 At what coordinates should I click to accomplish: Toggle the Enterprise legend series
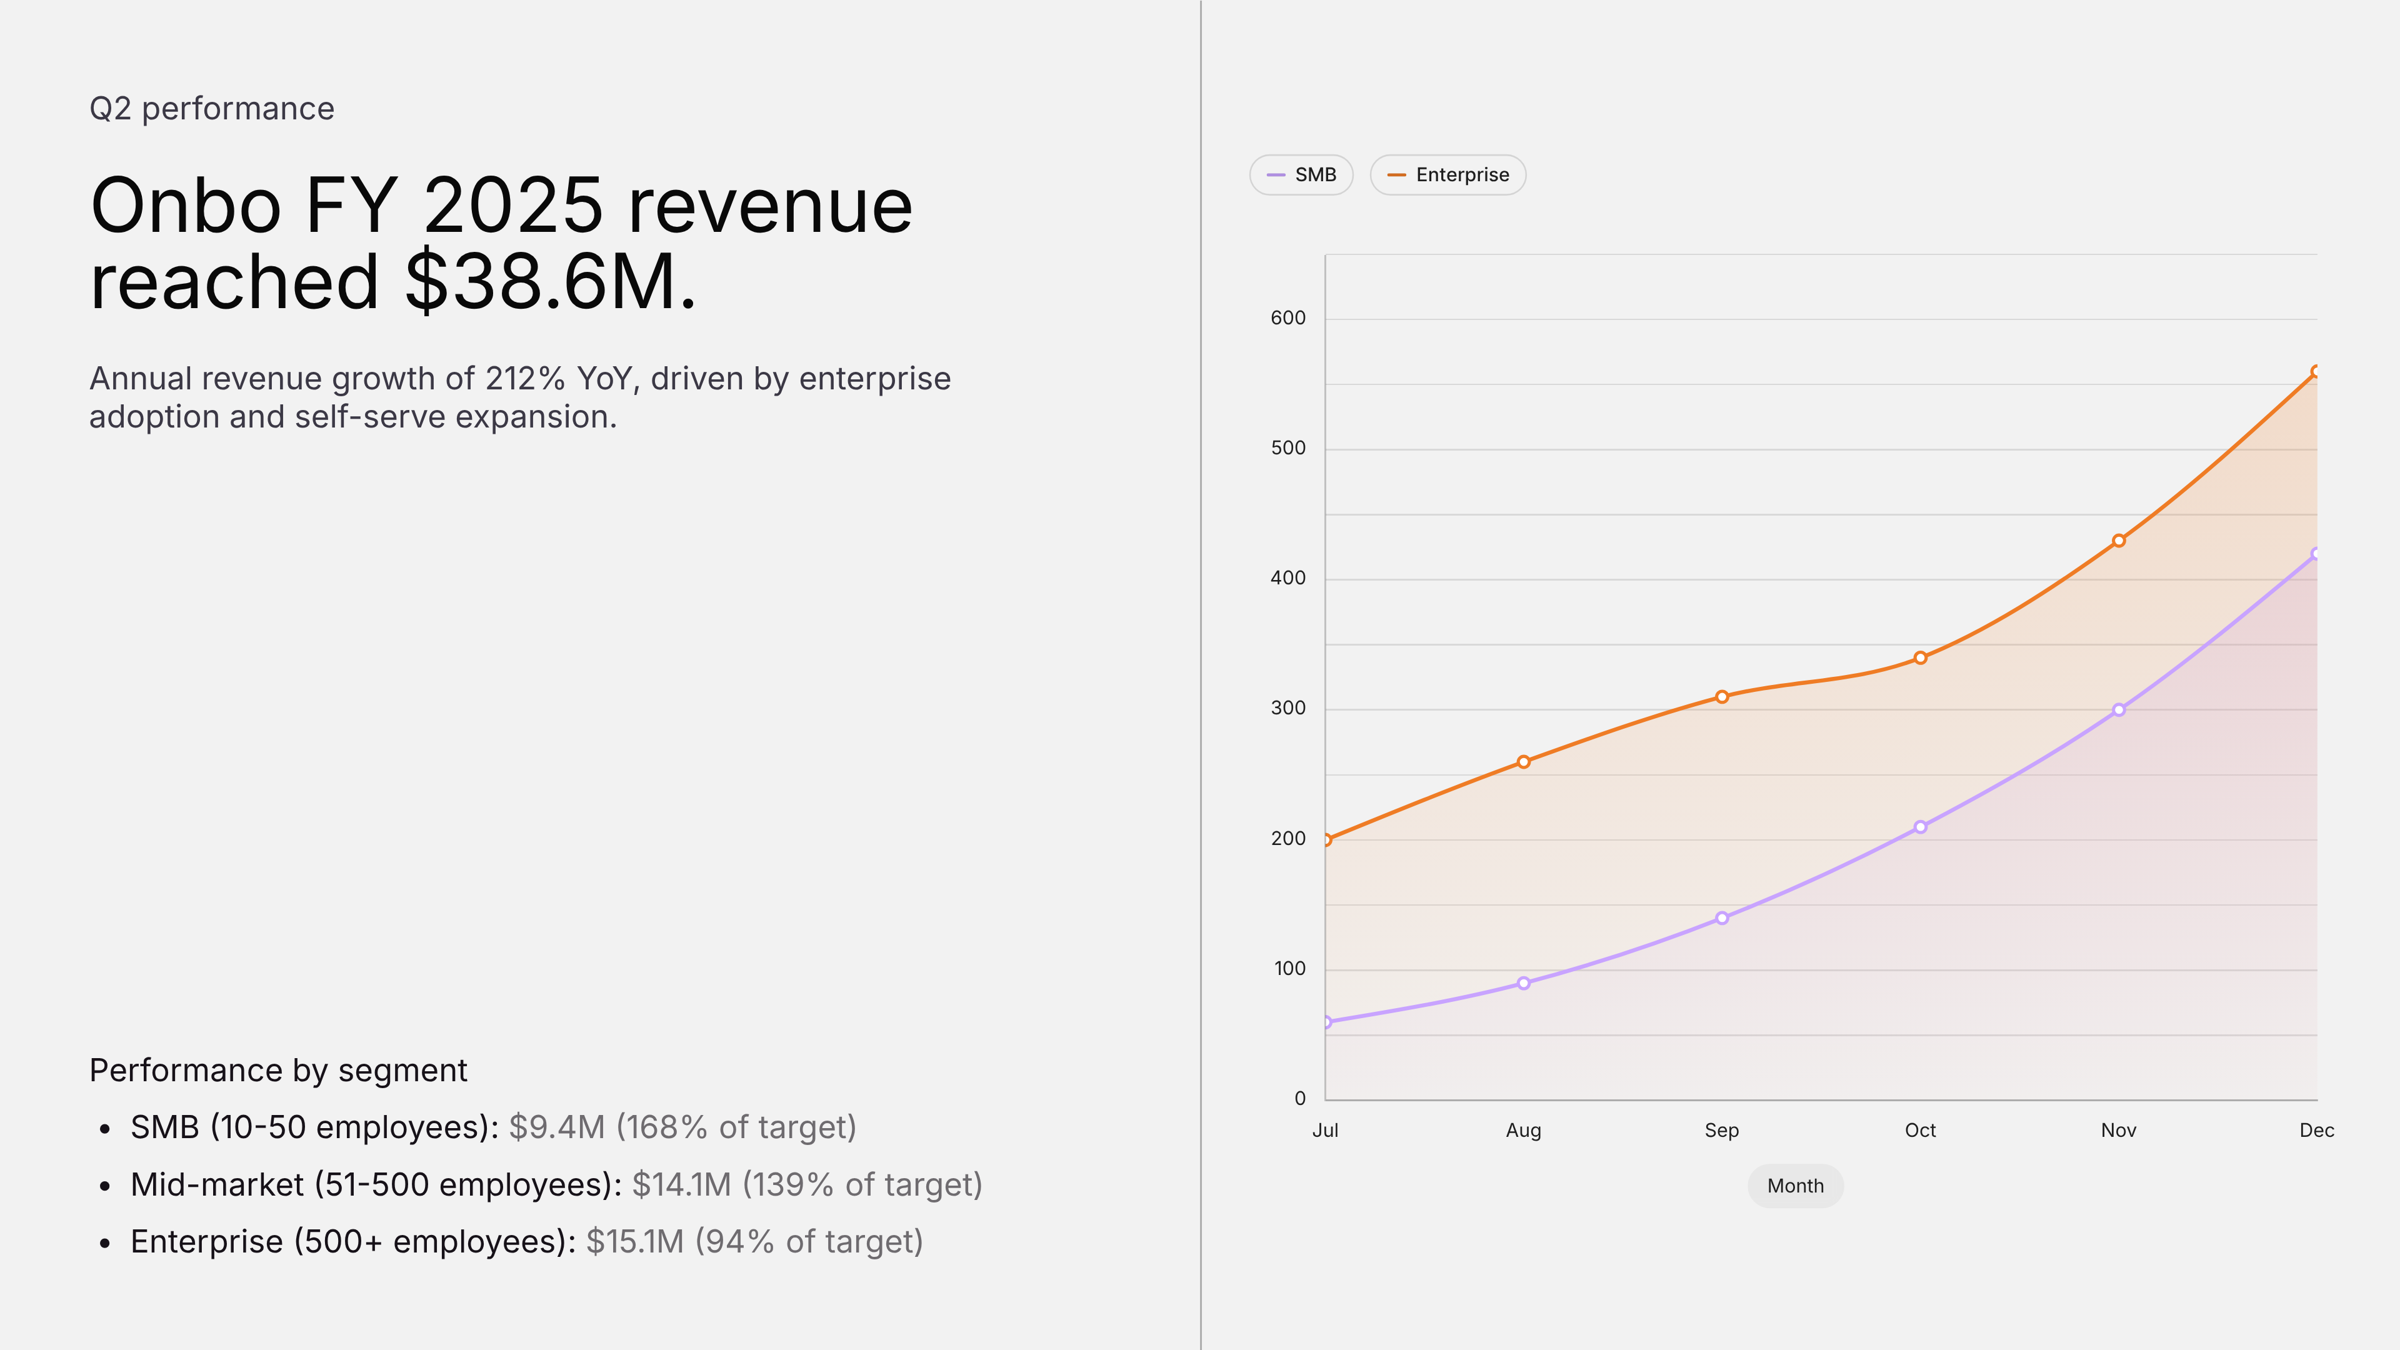(x=1447, y=174)
